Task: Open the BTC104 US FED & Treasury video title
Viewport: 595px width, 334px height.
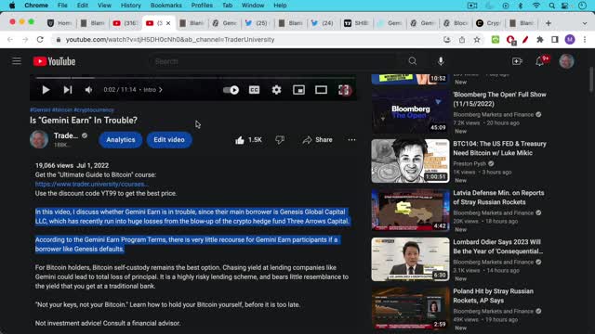Action: coord(499,148)
